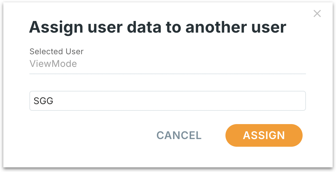Click the greyed ViewMode text
Screen dimensions: 336x172
pos(53,64)
